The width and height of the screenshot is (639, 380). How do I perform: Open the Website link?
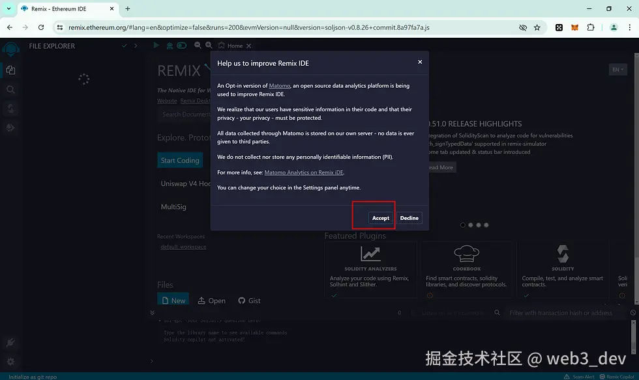point(167,101)
